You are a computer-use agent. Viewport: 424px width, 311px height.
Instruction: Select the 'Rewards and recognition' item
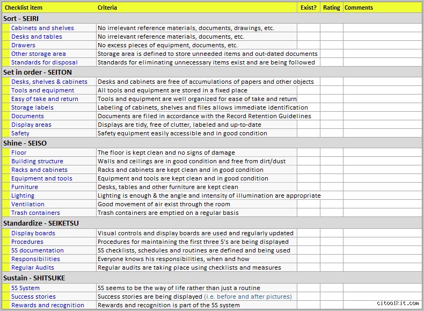tap(48, 305)
